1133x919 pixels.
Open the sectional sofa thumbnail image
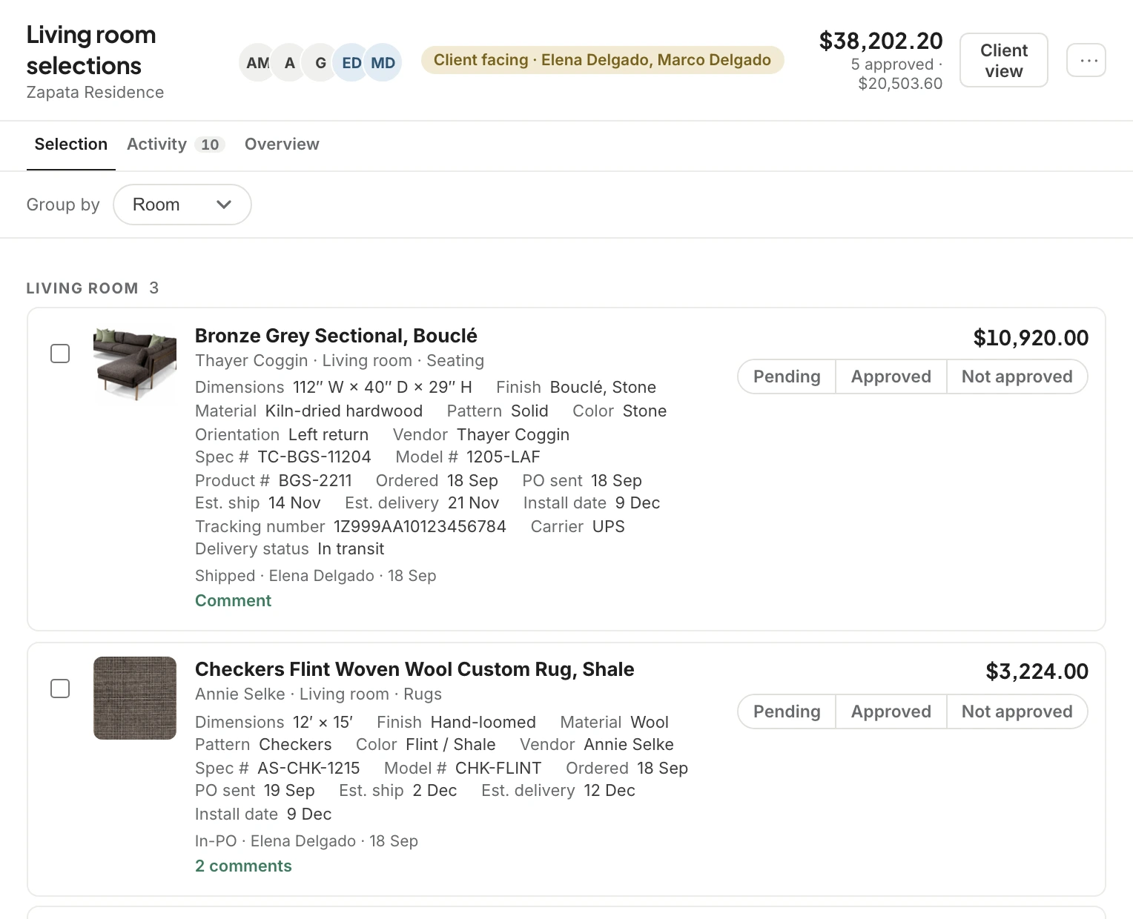click(135, 364)
